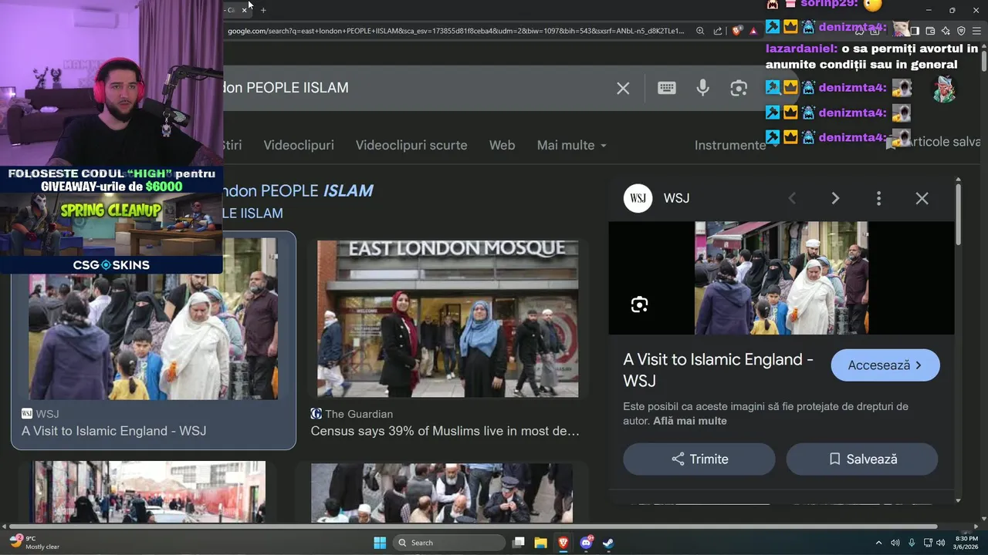Open Brave Shields lion icon
The height and width of the screenshot is (555, 988).
point(736,31)
